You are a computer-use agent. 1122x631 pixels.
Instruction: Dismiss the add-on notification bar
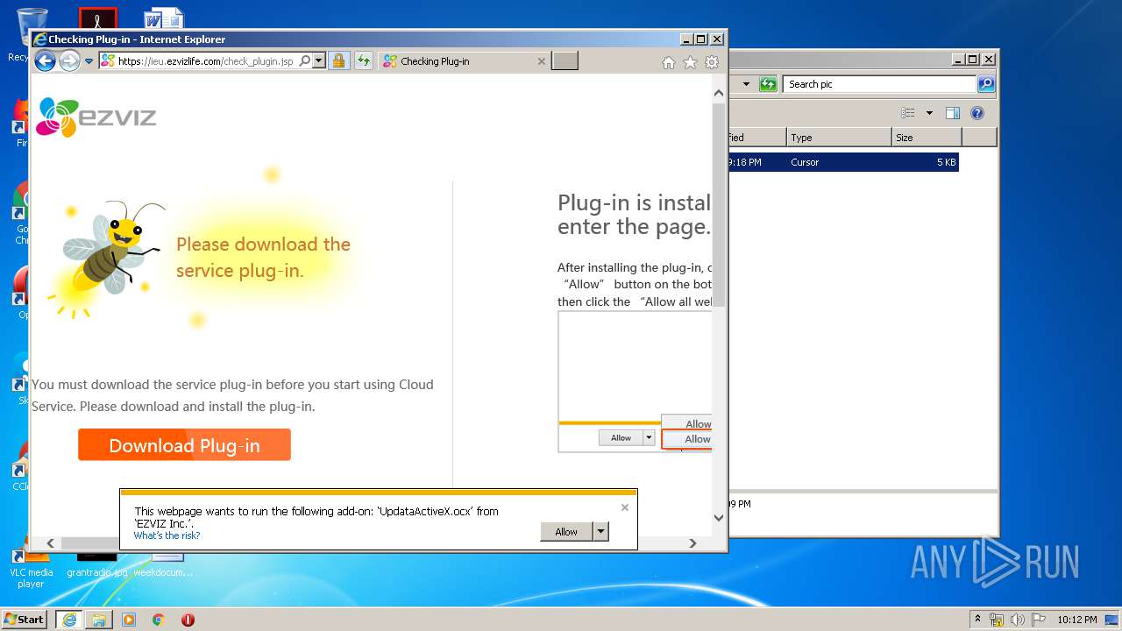click(625, 507)
